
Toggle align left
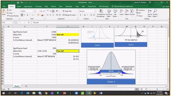(x=48, y=15)
